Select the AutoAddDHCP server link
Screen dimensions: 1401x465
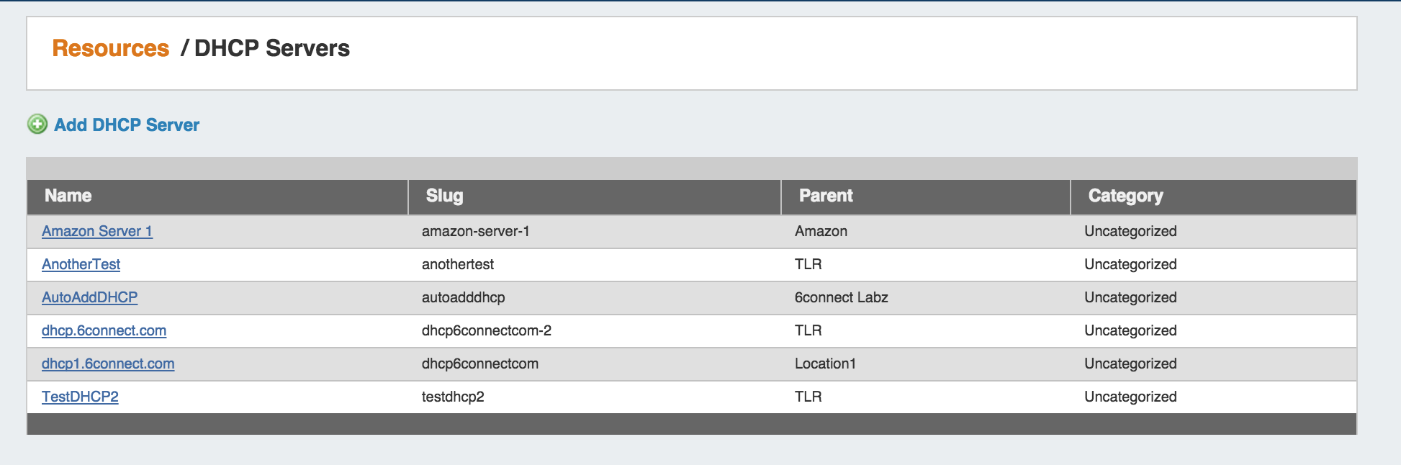click(89, 297)
